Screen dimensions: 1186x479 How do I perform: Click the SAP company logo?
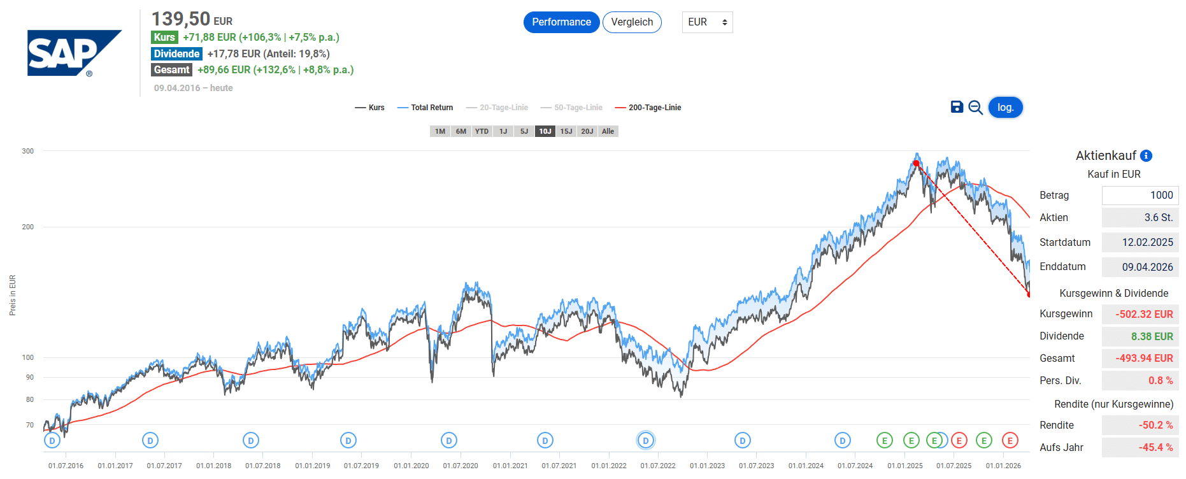[x=74, y=53]
